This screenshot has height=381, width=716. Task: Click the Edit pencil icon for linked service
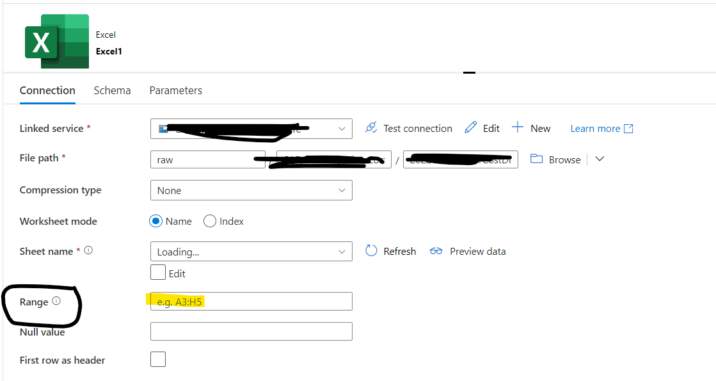(470, 127)
